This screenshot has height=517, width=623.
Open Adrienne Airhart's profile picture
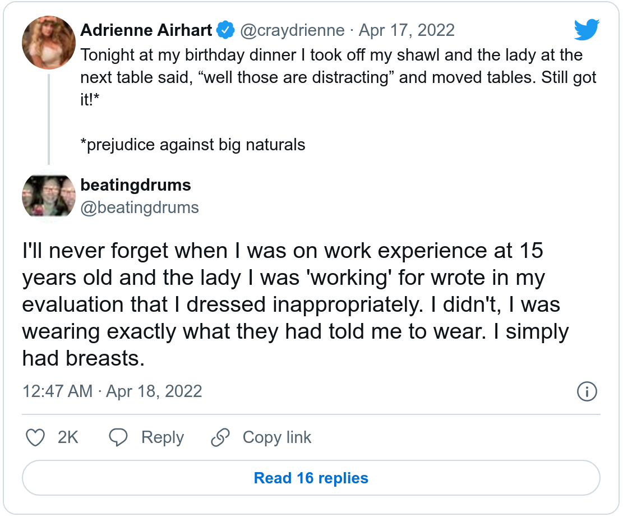tap(49, 43)
